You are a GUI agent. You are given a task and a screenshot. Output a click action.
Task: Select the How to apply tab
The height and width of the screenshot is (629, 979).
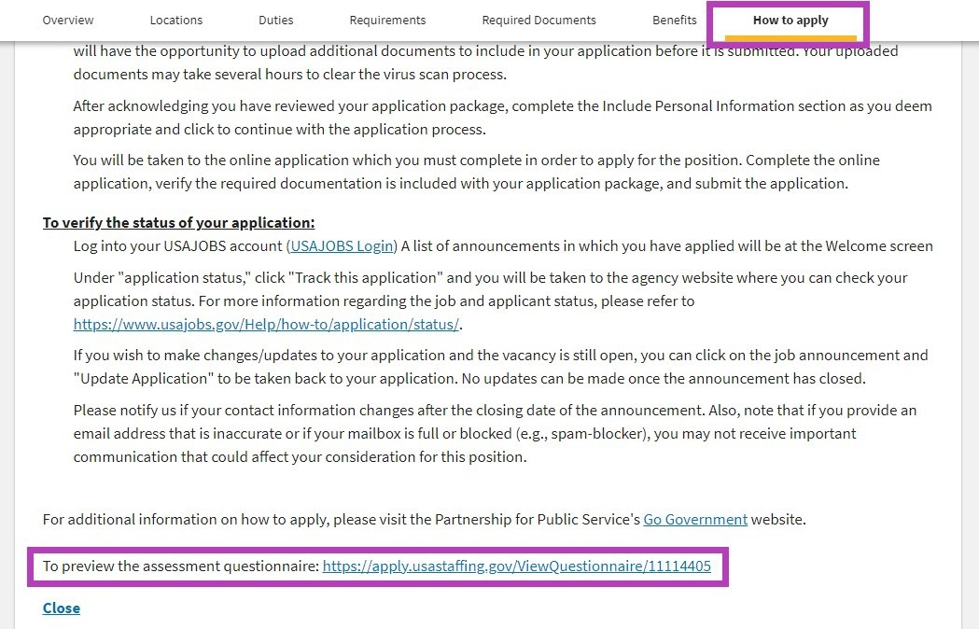pos(790,20)
